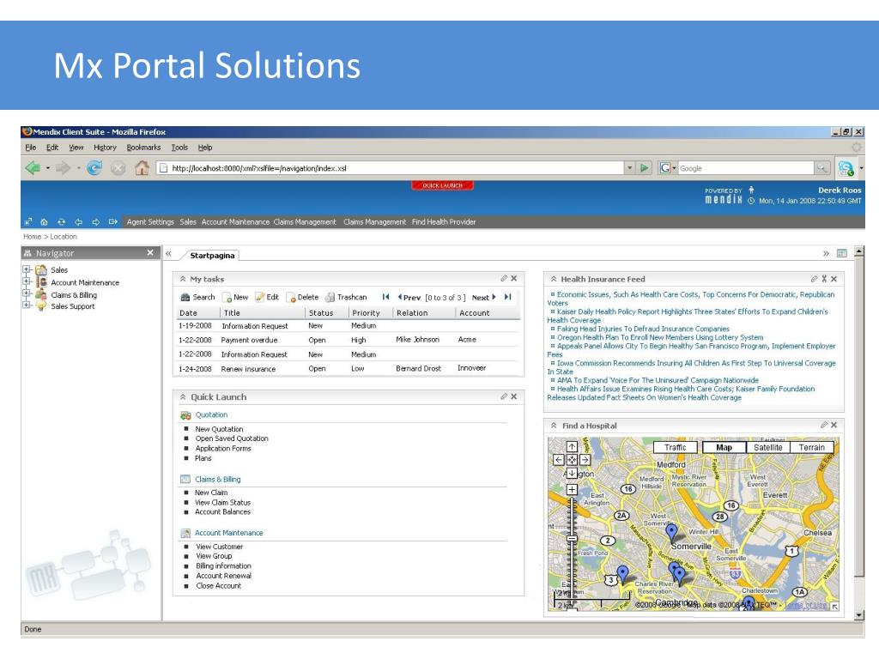Expand the Sales node in Navigator
The image size is (879, 659).
click(27, 269)
